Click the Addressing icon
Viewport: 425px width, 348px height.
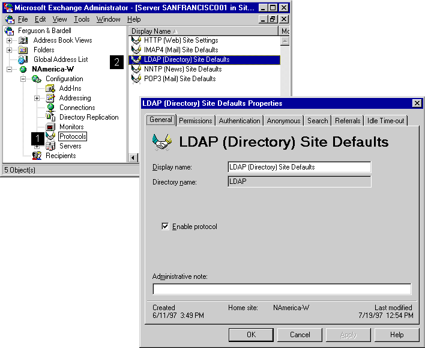pos(50,98)
